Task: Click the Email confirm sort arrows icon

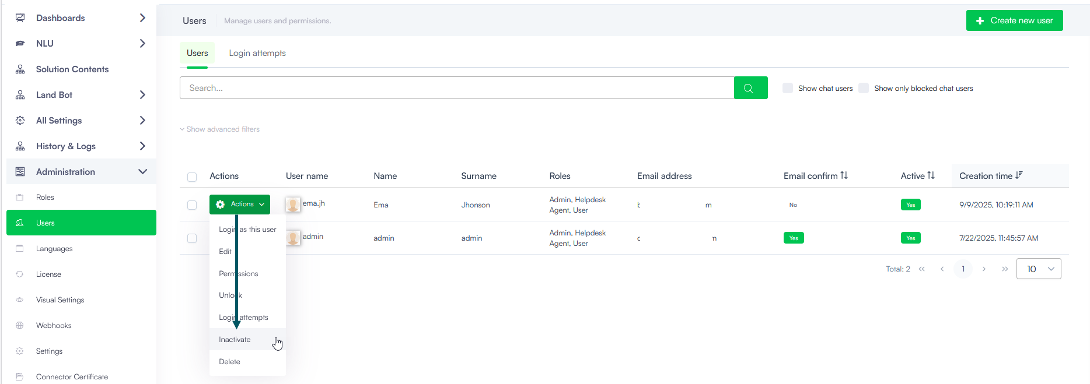Action: point(844,175)
